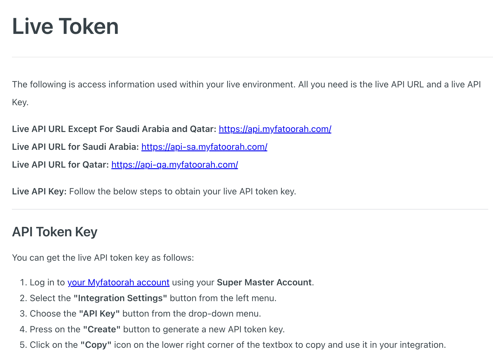Click the bold "Super Master Account" text

(264, 282)
